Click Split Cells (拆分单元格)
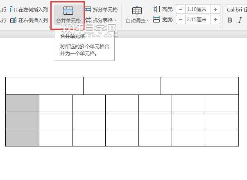The image size is (247, 180). [101, 9]
